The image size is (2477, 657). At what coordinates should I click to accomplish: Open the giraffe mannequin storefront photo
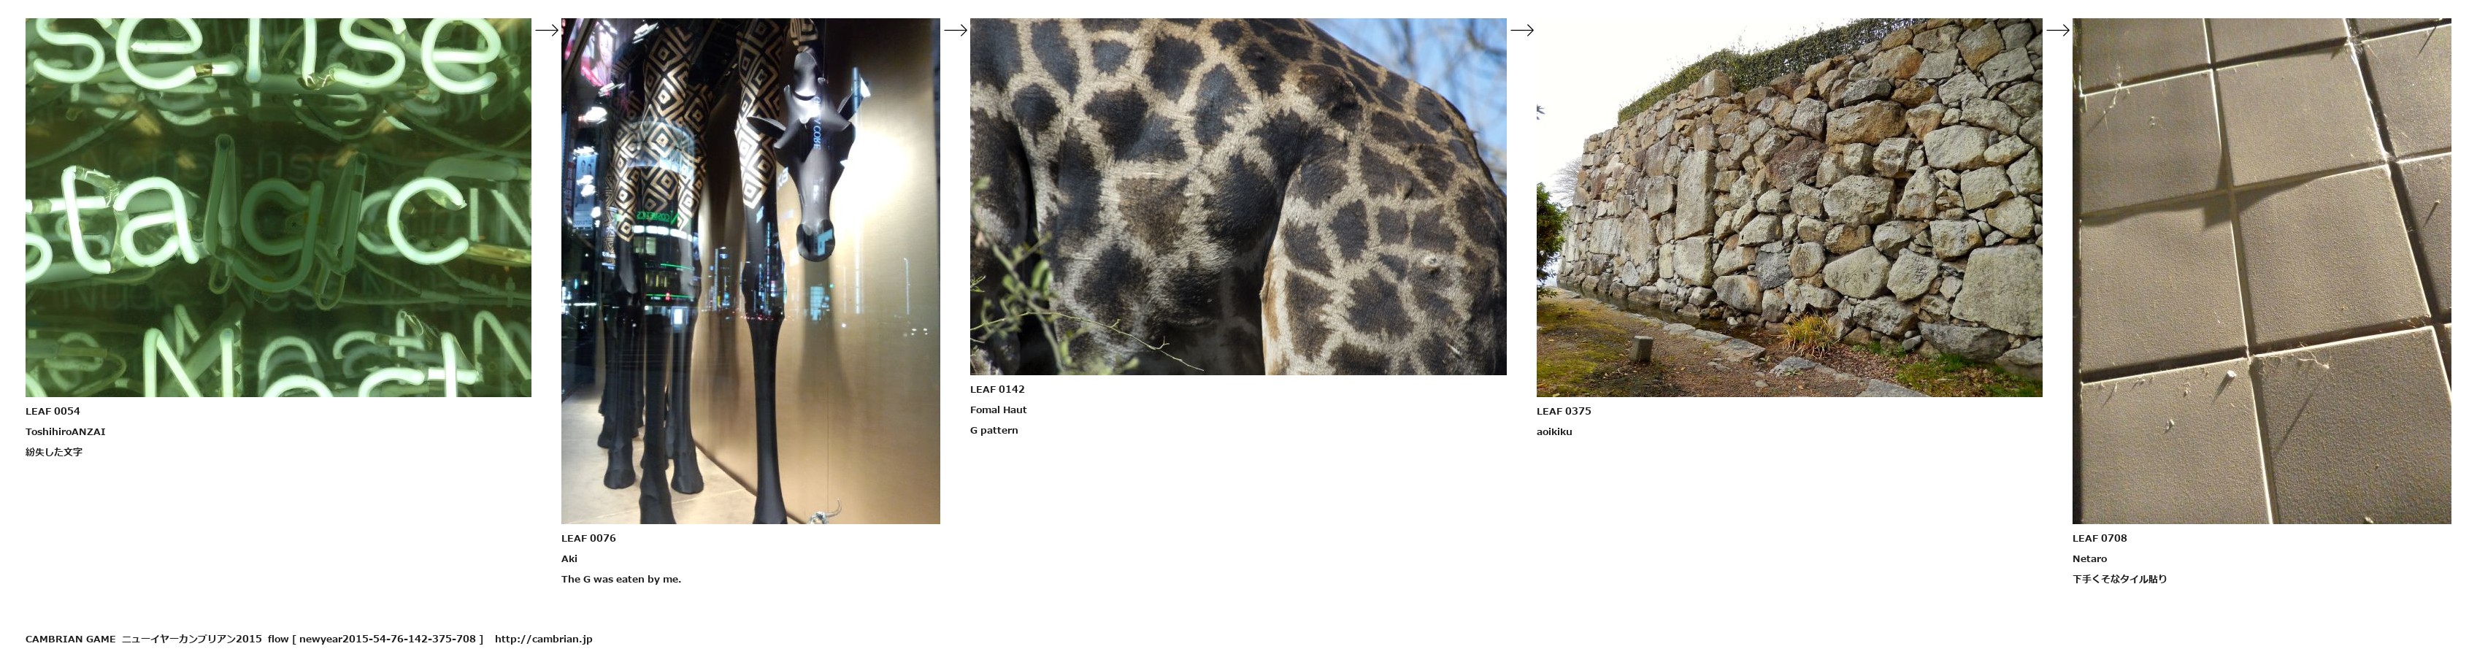[x=750, y=272]
